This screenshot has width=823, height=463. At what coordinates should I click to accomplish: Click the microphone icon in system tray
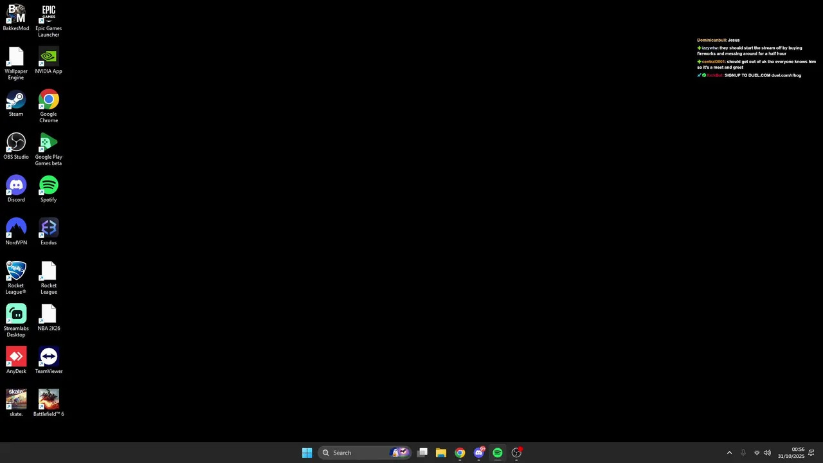(743, 453)
